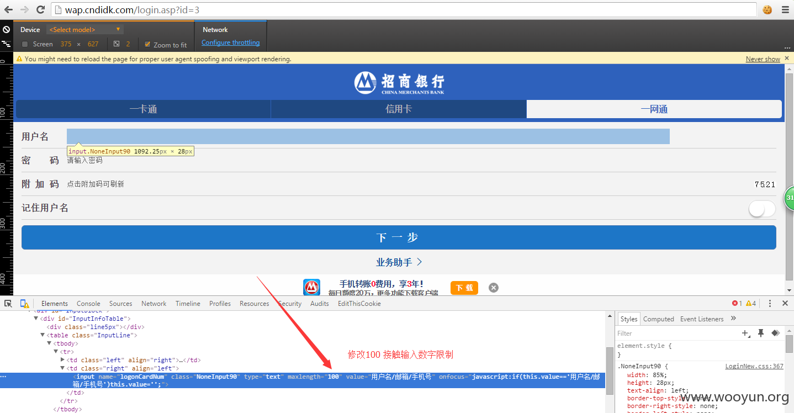This screenshot has height=413, width=794.
Task: Go back using the browser back arrow
Action: tap(8, 9)
